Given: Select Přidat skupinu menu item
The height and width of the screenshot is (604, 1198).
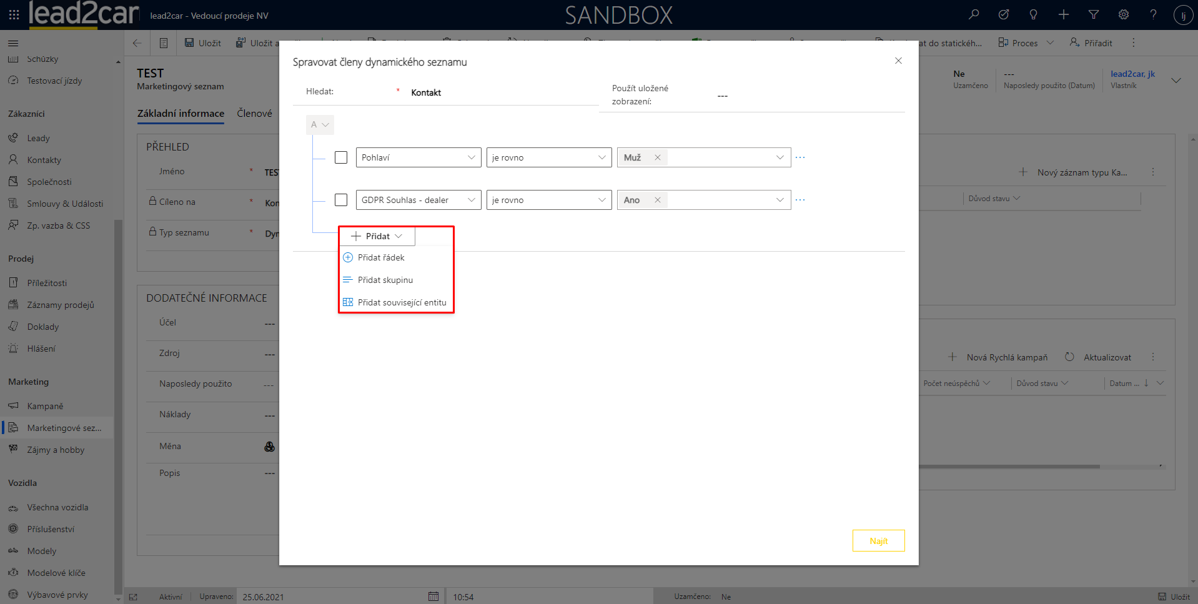Looking at the screenshot, I should click(x=385, y=280).
